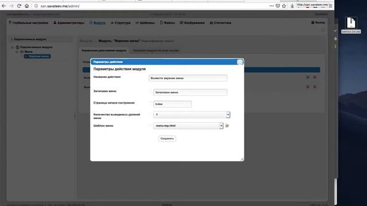Click the site information icon in address bar

(36, 6)
